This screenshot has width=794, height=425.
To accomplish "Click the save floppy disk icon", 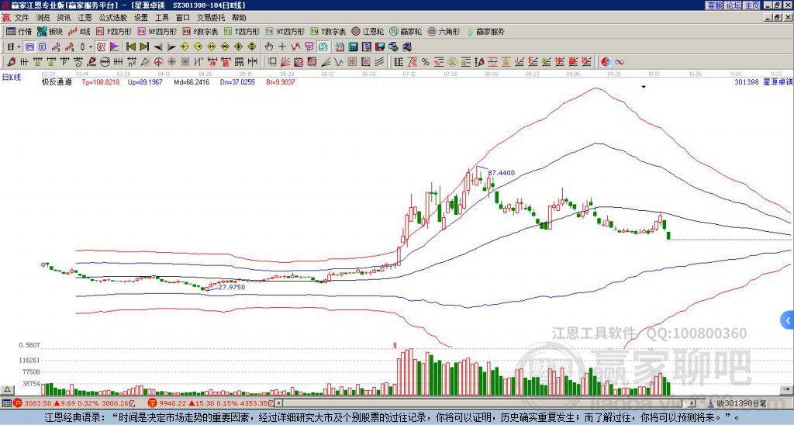I will (381, 47).
